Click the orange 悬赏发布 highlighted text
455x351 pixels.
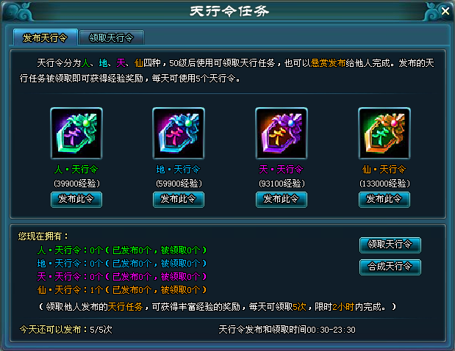pyautogui.click(x=328, y=63)
